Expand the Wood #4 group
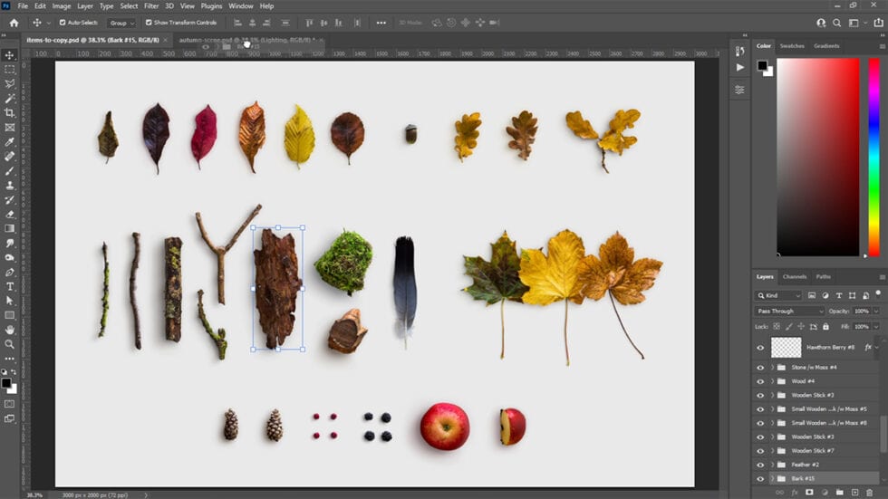This screenshot has height=499, width=888. click(772, 381)
